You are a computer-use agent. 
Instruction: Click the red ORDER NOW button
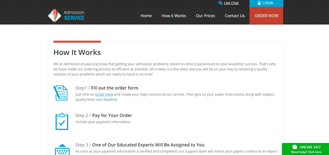266,16
